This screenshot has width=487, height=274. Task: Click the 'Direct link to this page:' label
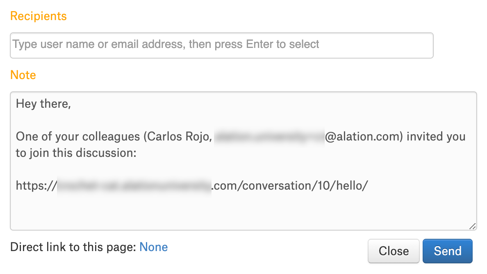[x=73, y=247]
